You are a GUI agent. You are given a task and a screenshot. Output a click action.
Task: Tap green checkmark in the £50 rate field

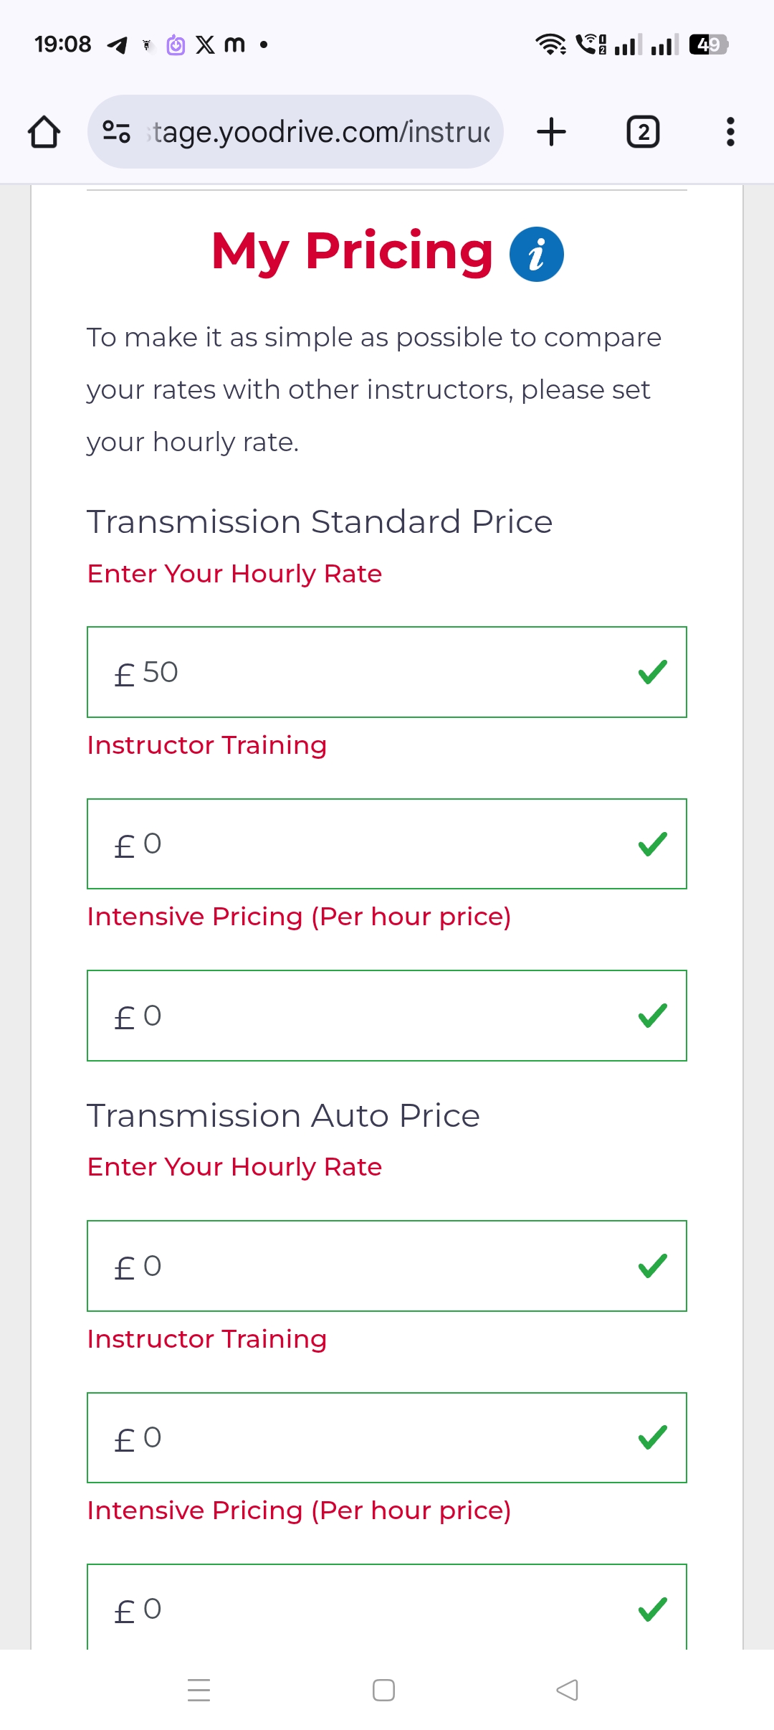tap(652, 672)
